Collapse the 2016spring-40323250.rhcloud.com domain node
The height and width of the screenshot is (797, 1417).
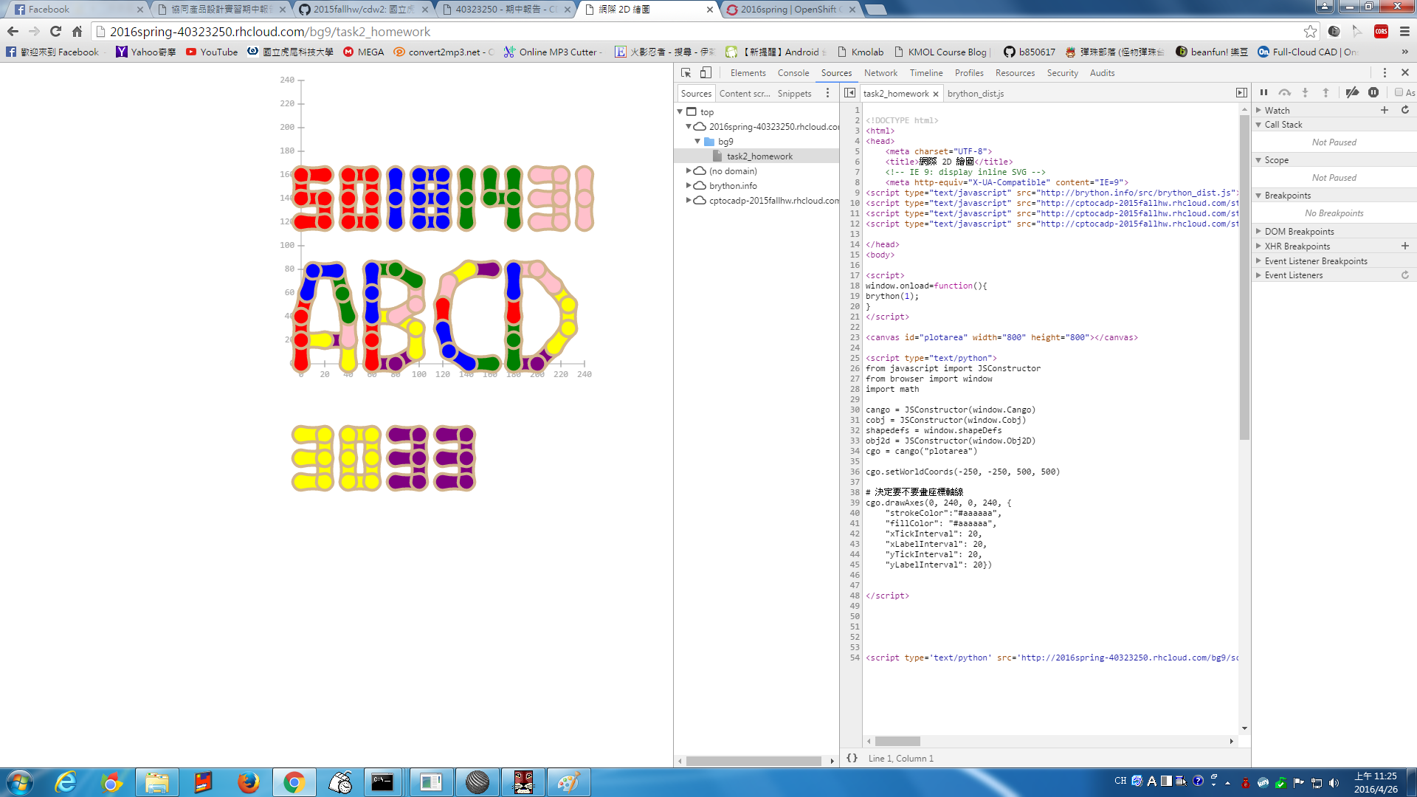click(x=689, y=126)
